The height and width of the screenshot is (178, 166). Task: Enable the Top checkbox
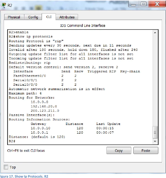(6, 167)
